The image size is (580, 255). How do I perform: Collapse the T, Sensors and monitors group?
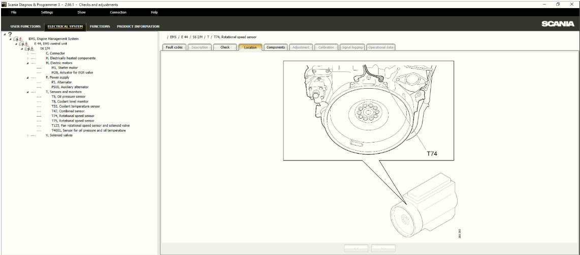(x=28, y=92)
